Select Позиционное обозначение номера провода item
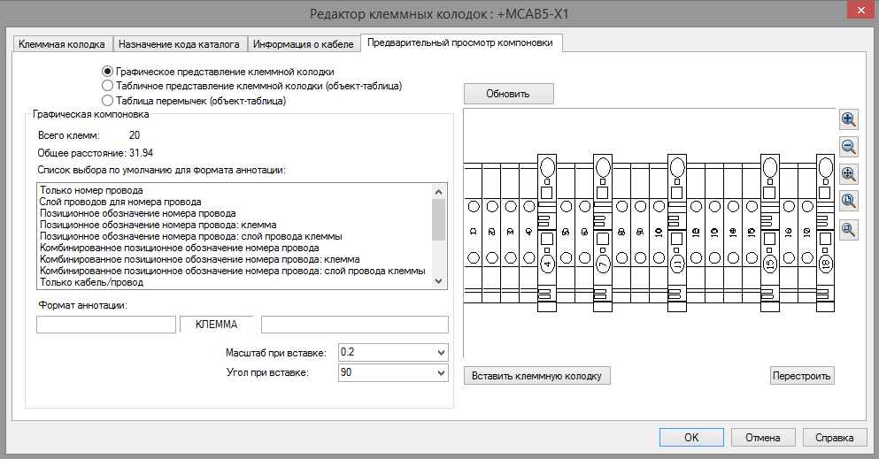The width and height of the screenshot is (879, 459). [138, 213]
